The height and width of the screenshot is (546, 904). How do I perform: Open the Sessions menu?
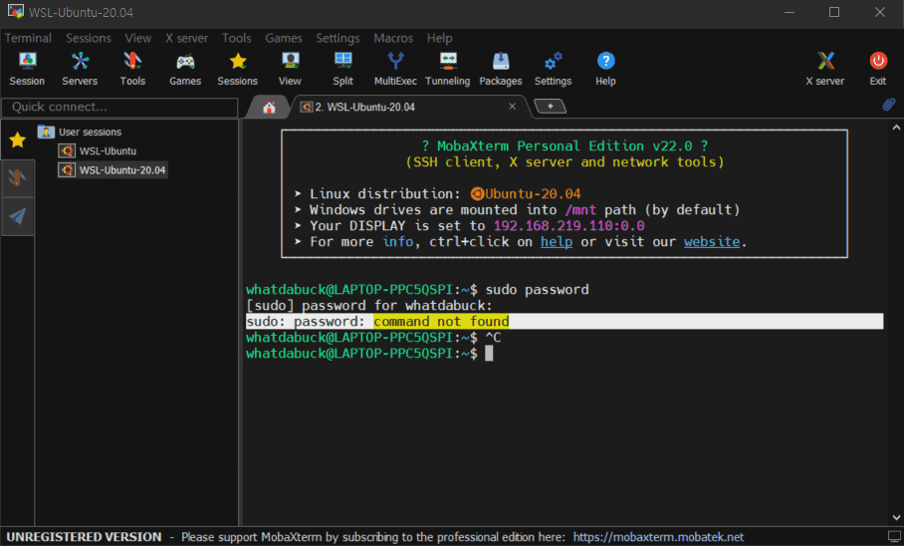89,38
